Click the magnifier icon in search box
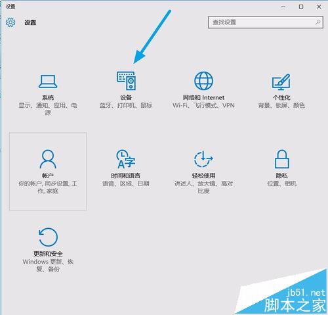 pyautogui.click(x=318, y=22)
